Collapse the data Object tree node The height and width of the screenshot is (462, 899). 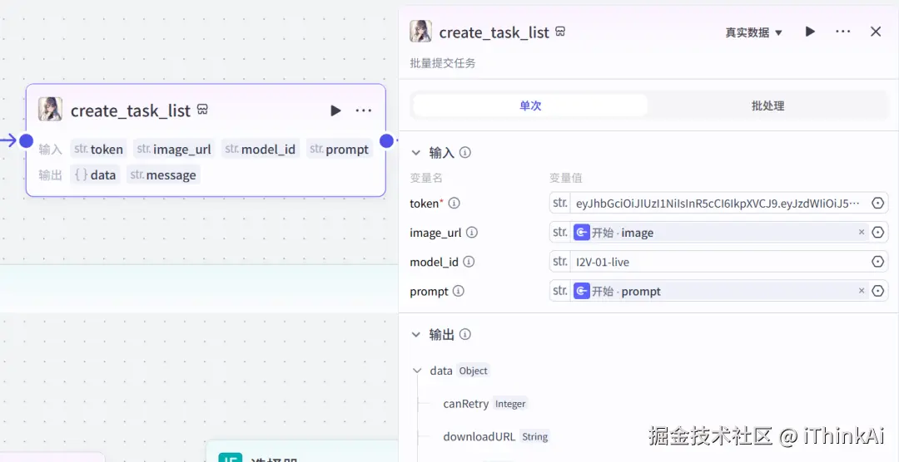tap(417, 371)
